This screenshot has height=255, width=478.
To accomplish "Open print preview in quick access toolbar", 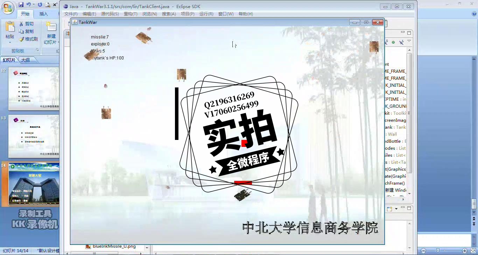I will (x=48, y=5).
